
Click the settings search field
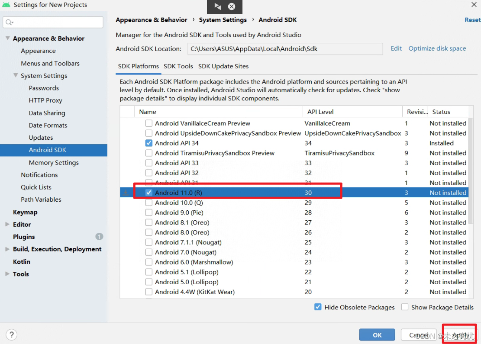(53, 22)
